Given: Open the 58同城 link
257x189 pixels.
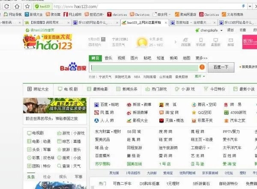Looking at the screenshot, I should pos(134,132).
